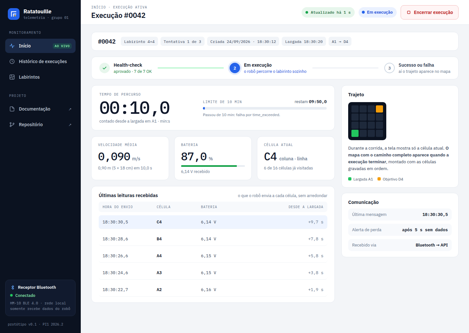Viewport: 469px width, 333px height.
Task: Open the Início menu item
Action: point(40,46)
